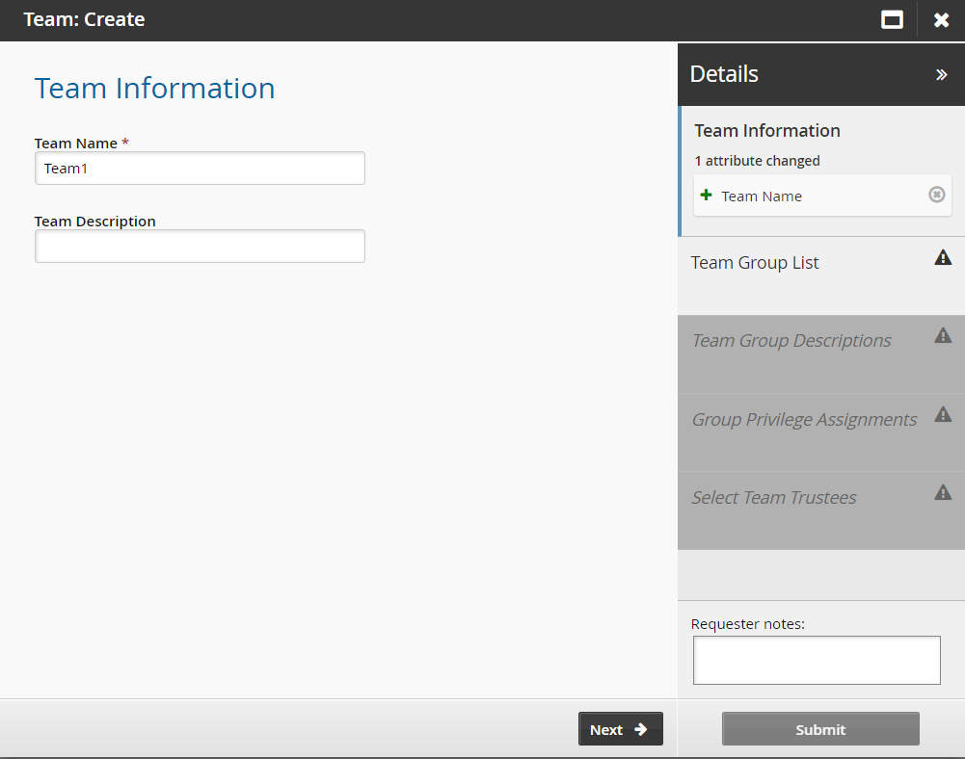965x759 pixels.
Task: Go to the Team Group List step
Action: point(755,263)
